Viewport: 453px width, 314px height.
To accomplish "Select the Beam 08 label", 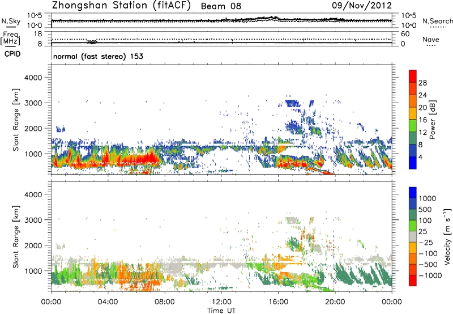I will point(221,6).
